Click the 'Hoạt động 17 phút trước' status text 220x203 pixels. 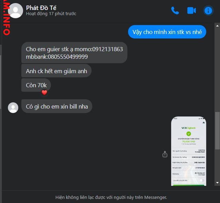point(51,14)
